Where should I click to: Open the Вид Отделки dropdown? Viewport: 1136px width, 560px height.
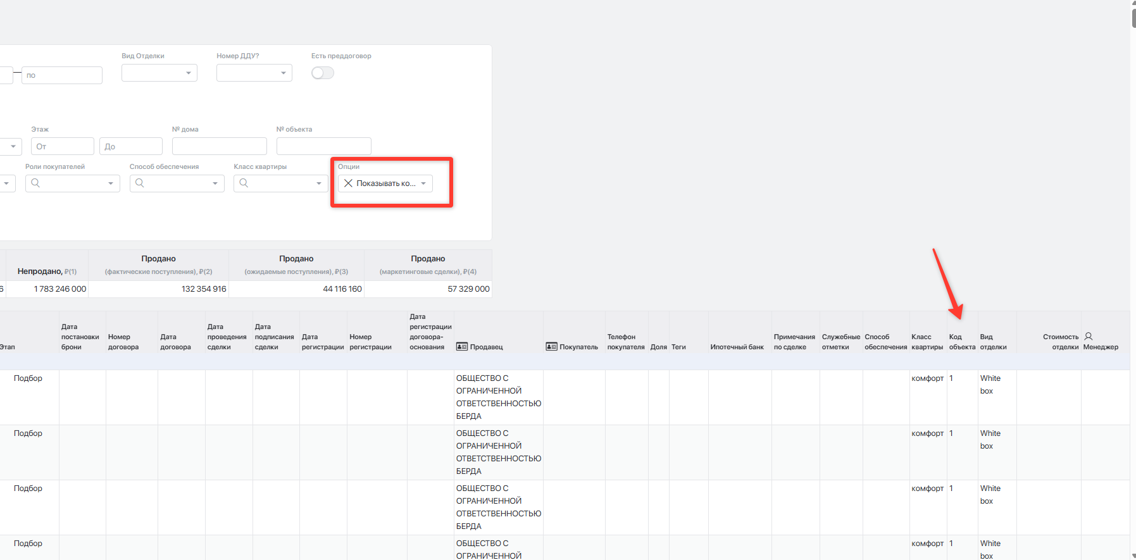[159, 73]
